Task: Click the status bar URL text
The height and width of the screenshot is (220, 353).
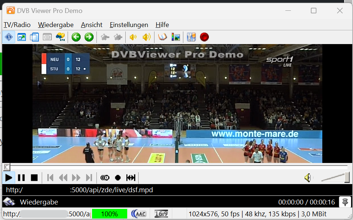Action: point(47,214)
